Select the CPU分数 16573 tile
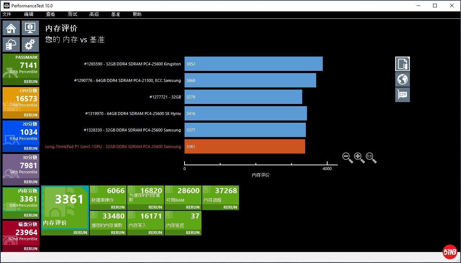The width and height of the screenshot is (461, 263). [x=21, y=100]
